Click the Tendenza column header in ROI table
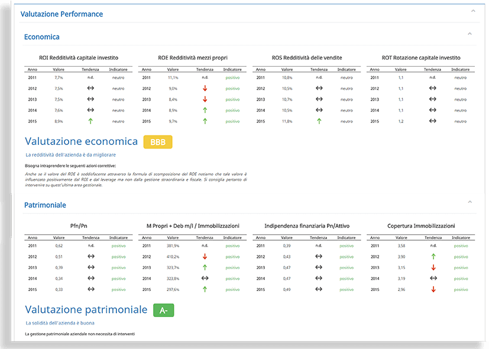The image size is (489, 349). click(90, 70)
